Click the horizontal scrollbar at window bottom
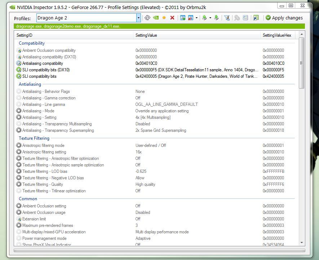The image size is (319, 260). (x=159, y=250)
